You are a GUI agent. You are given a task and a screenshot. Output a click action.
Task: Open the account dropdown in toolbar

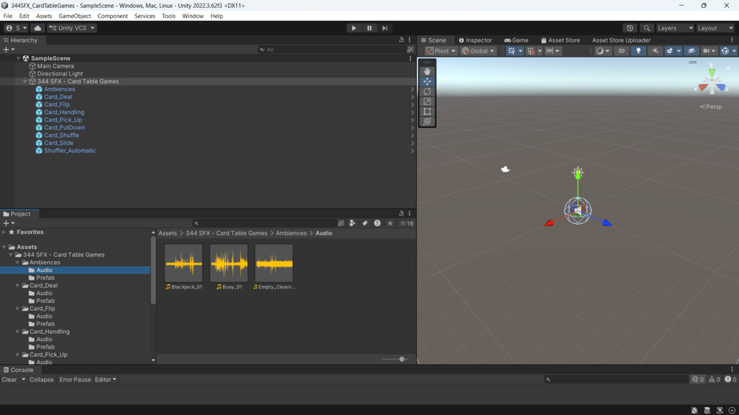16,28
